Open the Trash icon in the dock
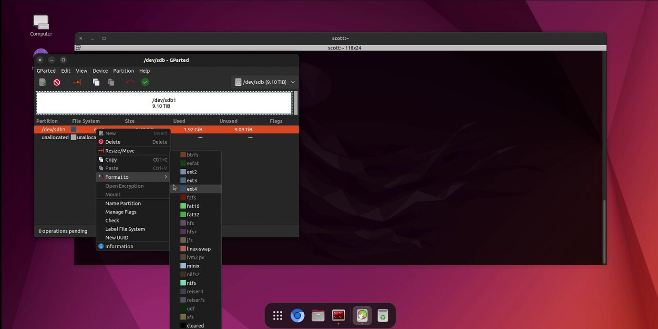The image size is (658, 329). (x=382, y=316)
